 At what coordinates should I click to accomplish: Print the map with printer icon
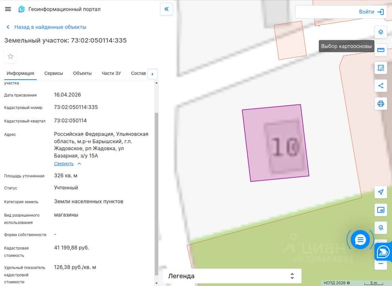click(381, 103)
